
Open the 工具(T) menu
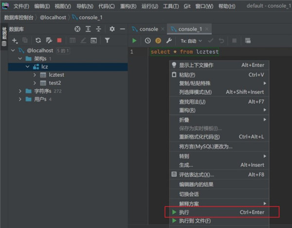(171, 6)
